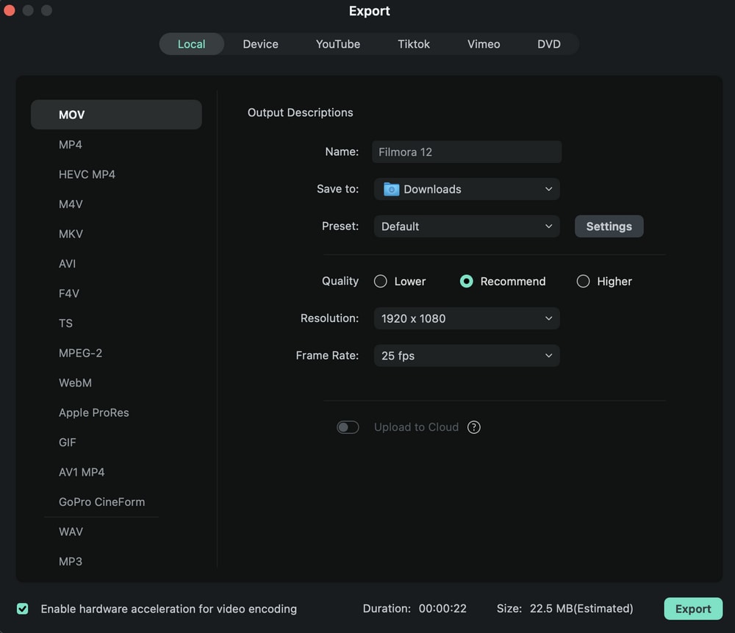Expand the Preset dropdown
This screenshot has height=633, width=735.
[467, 226]
